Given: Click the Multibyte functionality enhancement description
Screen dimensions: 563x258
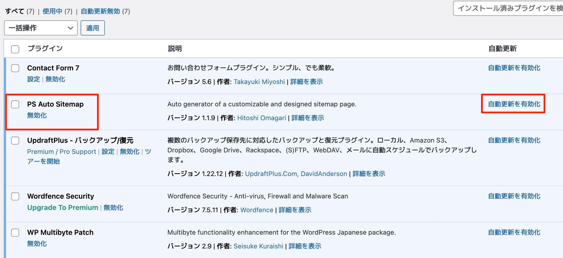Looking at the screenshot, I should click(x=282, y=232).
